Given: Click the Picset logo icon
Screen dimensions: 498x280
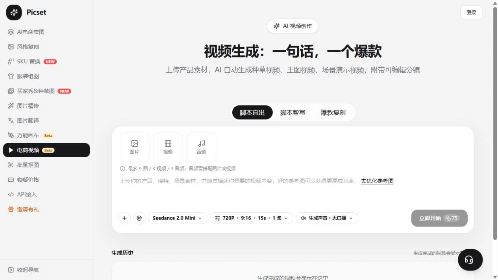Looking at the screenshot, I should (14, 13).
